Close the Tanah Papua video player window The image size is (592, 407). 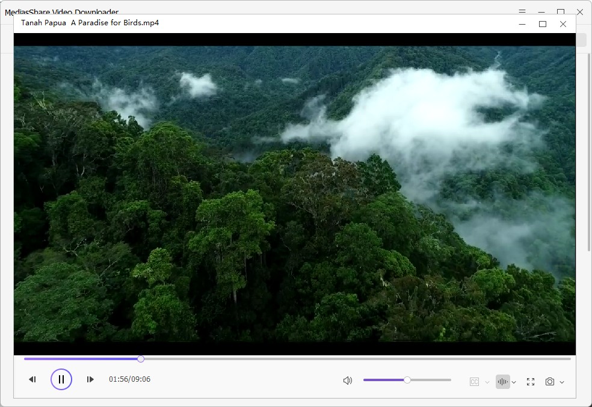click(x=563, y=24)
